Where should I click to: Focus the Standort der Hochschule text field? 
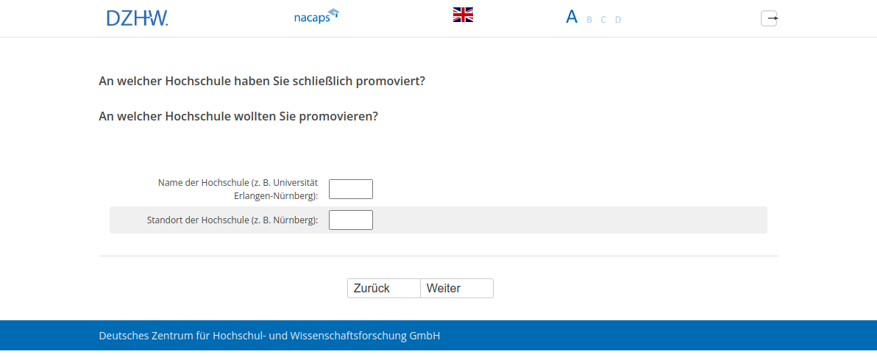(351, 220)
